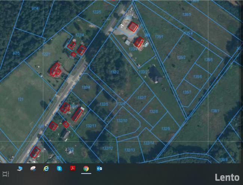This screenshot has width=243, height=185.
Task: Select parcel 132/7 on the map
Action: pos(142,97)
